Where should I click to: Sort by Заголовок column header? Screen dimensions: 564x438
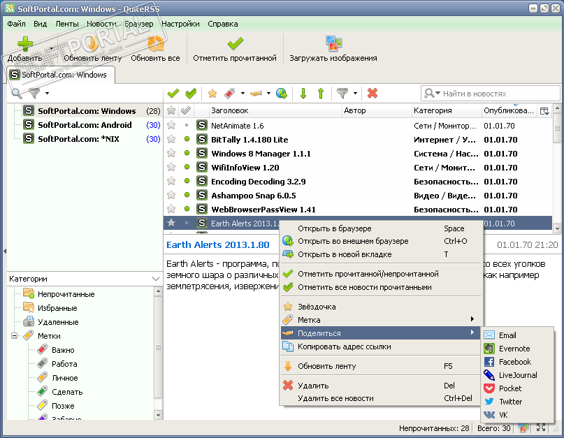pyautogui.click(x=275, y=111)
